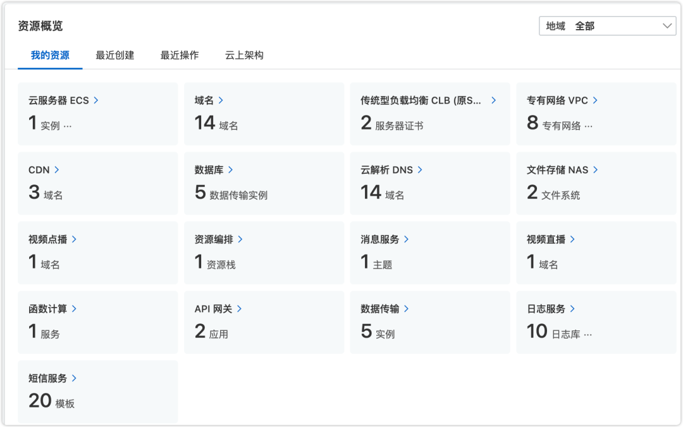683x427 pixels.
Task: Click the 2 应用 count
Action: point(211,332)
